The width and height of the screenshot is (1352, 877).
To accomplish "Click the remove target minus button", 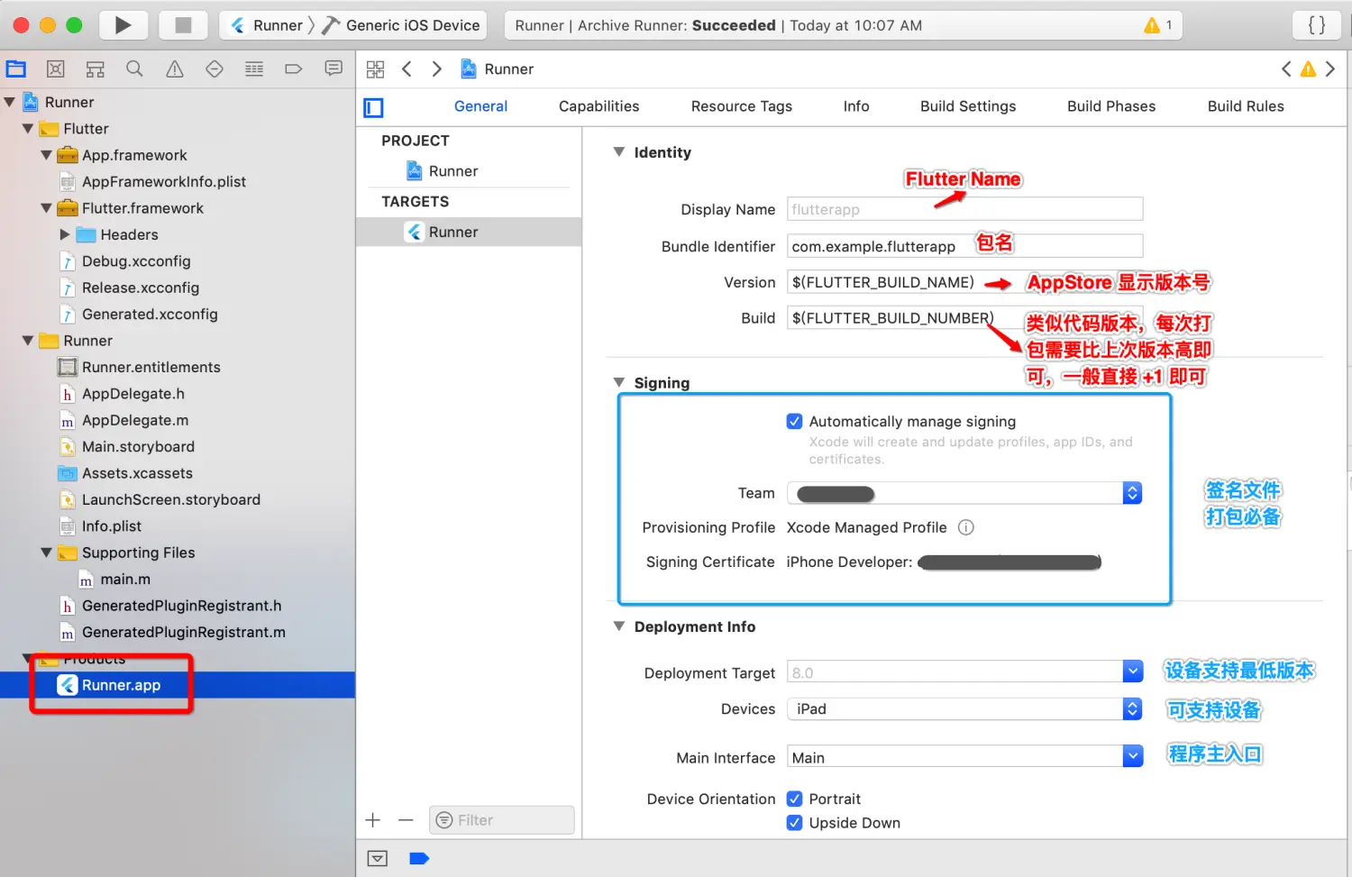I will click(406, 820).
